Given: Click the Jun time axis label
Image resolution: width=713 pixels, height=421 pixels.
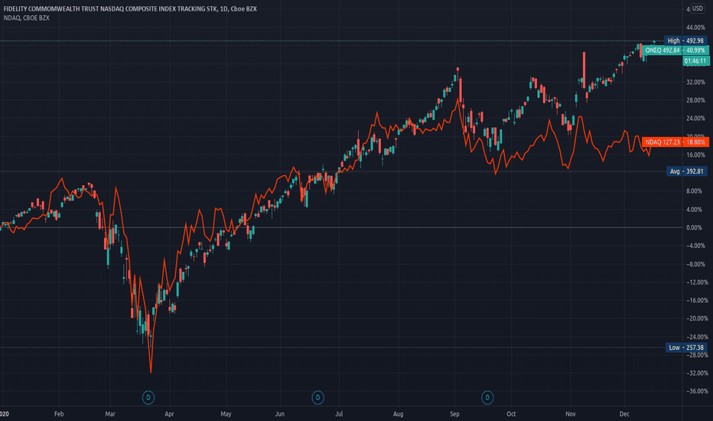Looking at the screenshot, I should pos(280,413).
